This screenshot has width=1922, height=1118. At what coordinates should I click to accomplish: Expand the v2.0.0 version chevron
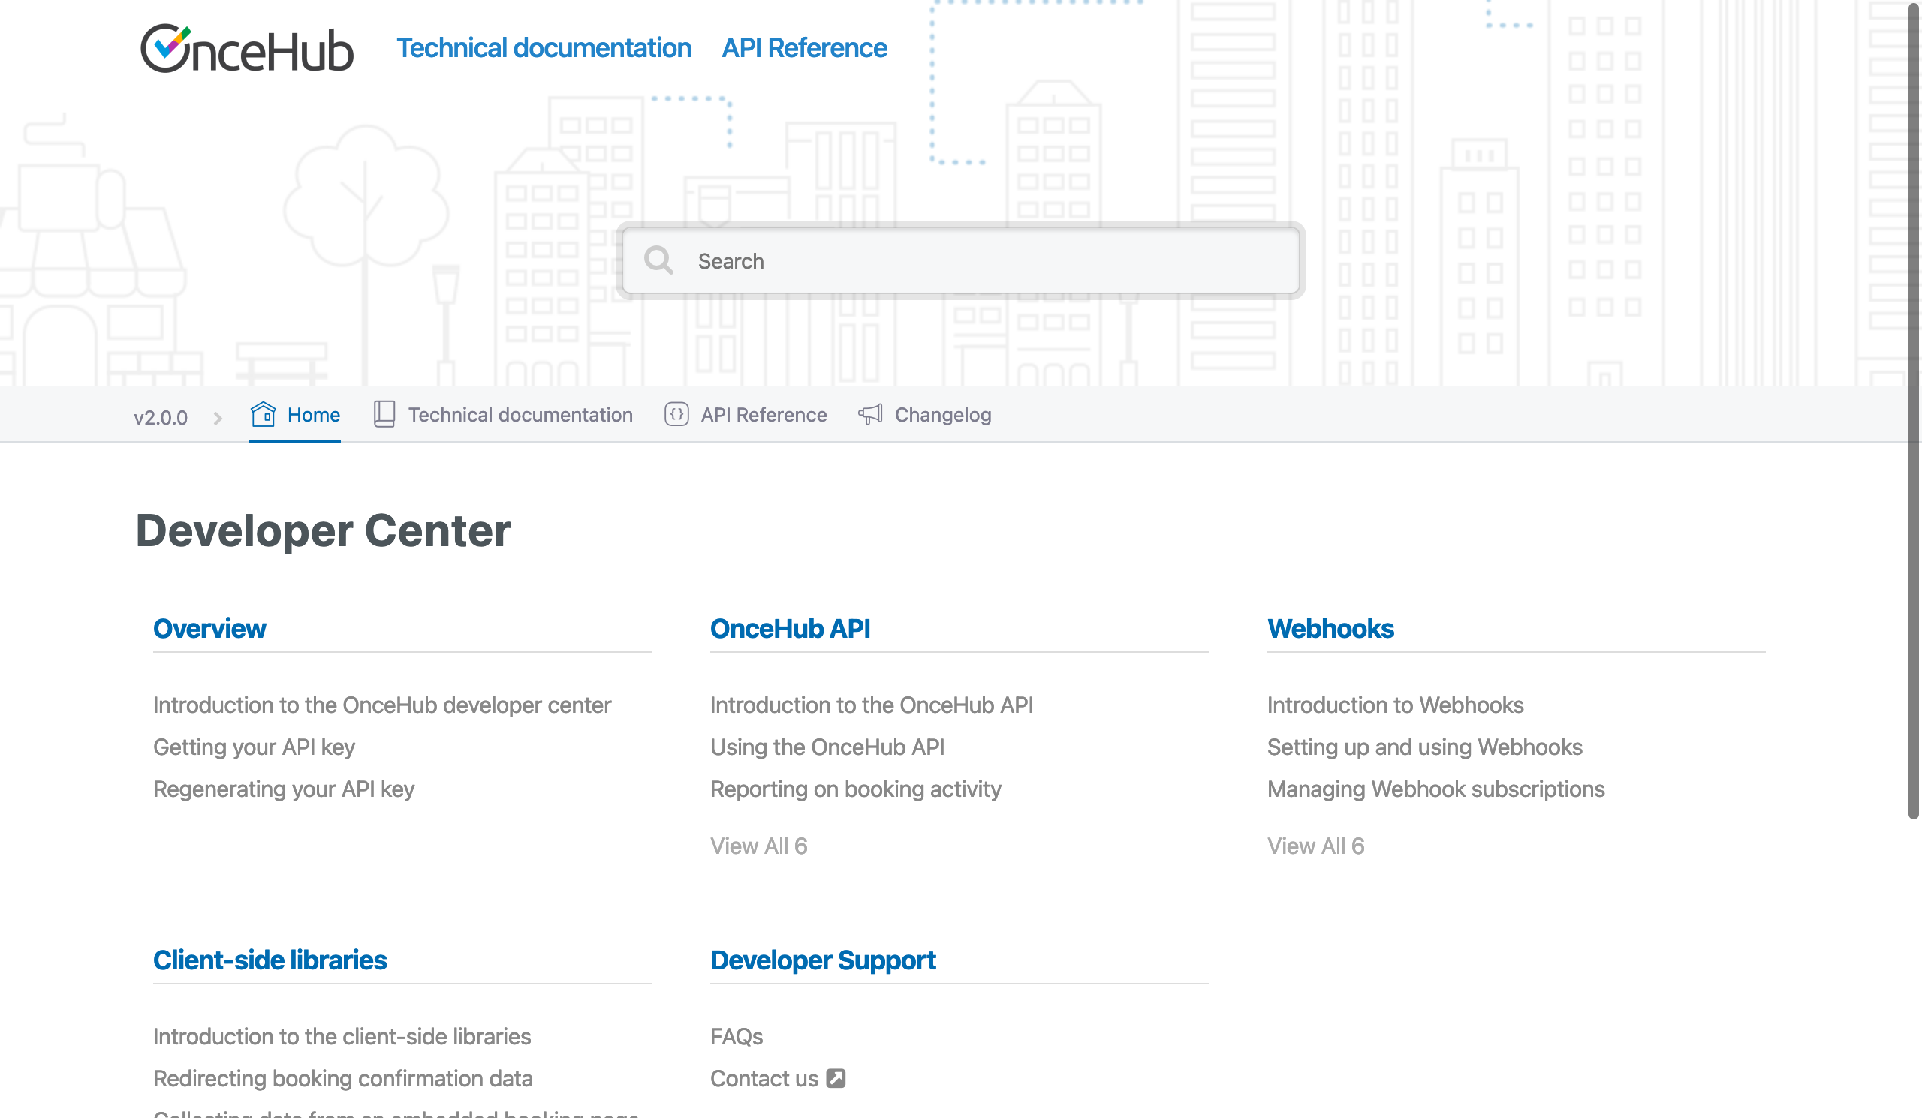pos(218,419)
